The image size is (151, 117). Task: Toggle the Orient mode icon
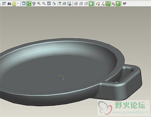click(x=34, y=4)
